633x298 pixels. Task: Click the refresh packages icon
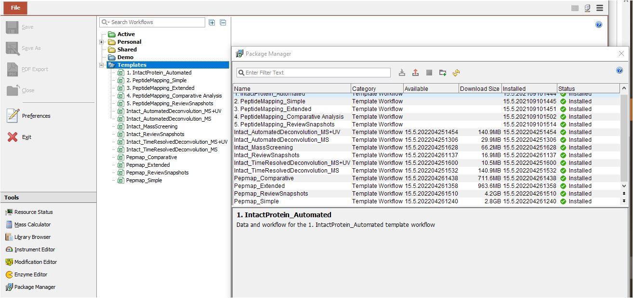point(456,73)
